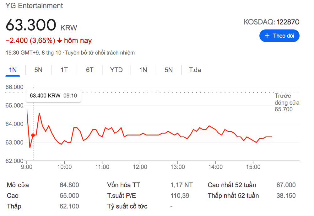
Task: Click the red dot marker on the chart
Action: (x=33, y=135)
